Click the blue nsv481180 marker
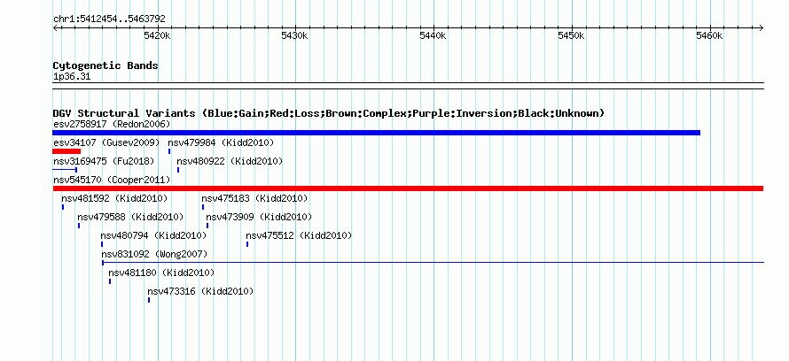Screen dimensions: 789x361 pos(110,281)
